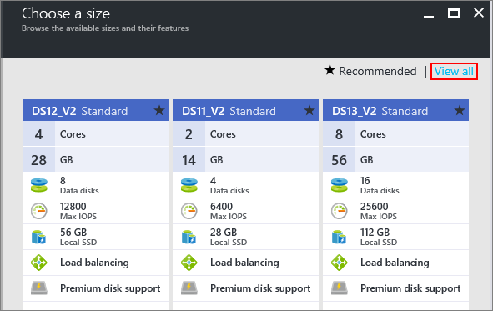Click the Local SSD icon in DS11_V2

click(x=189, y=237)
